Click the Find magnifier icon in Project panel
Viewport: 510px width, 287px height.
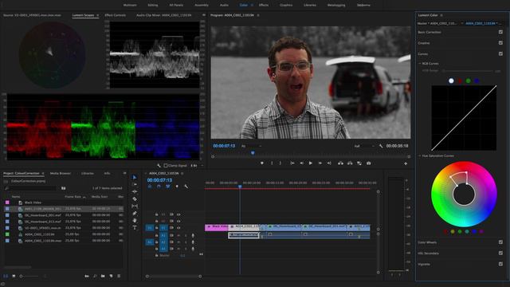pos(95,276)
